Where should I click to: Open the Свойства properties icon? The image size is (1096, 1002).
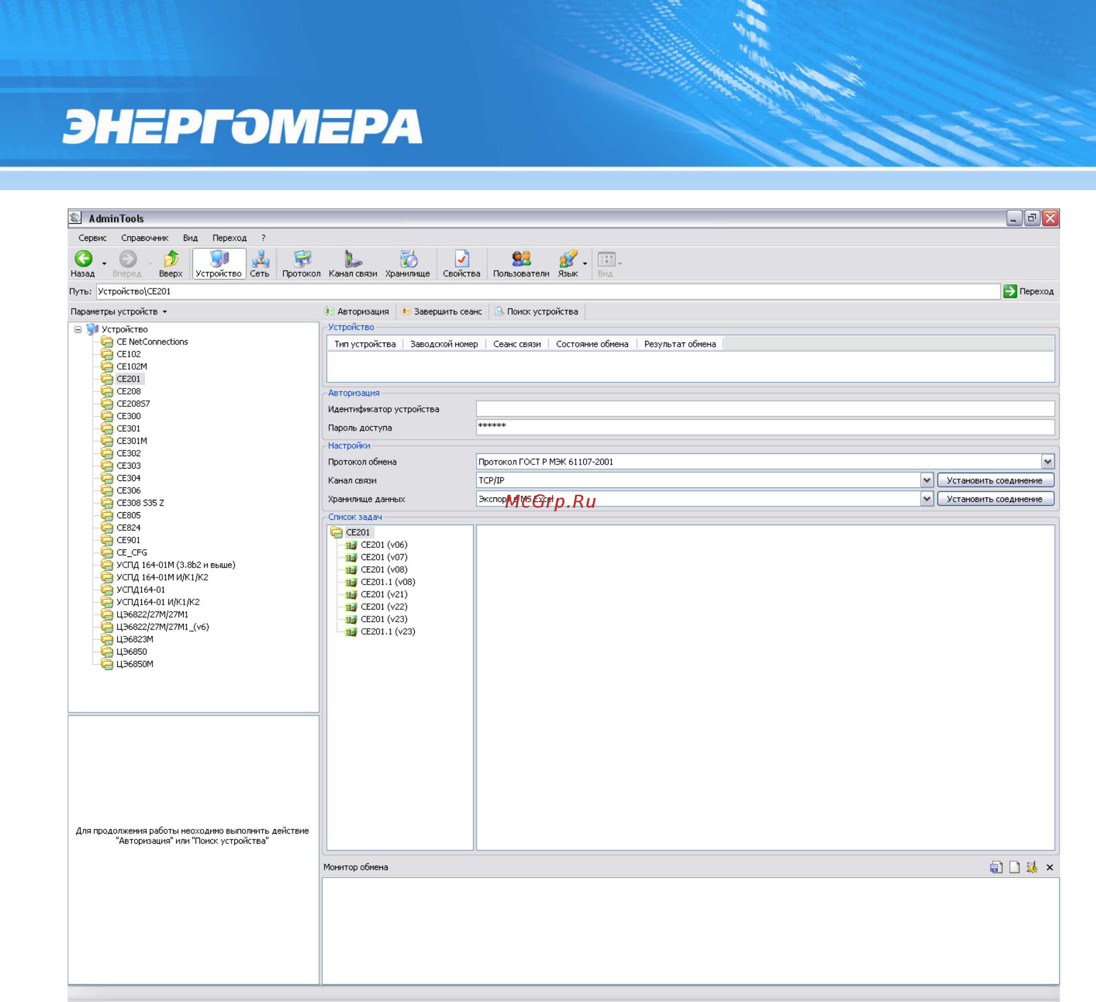(462, 264)
